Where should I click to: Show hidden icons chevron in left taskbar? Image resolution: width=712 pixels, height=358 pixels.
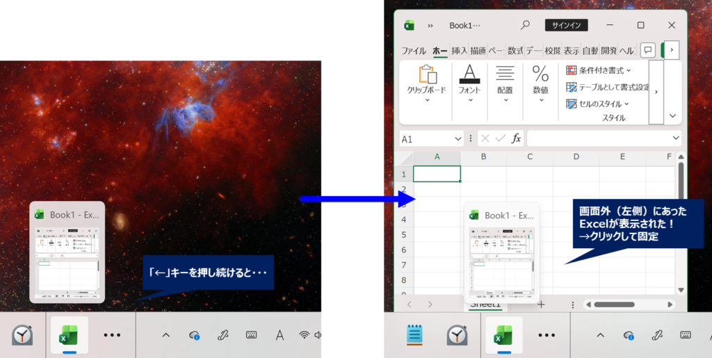pyautogui.click(x=166, y=335)
